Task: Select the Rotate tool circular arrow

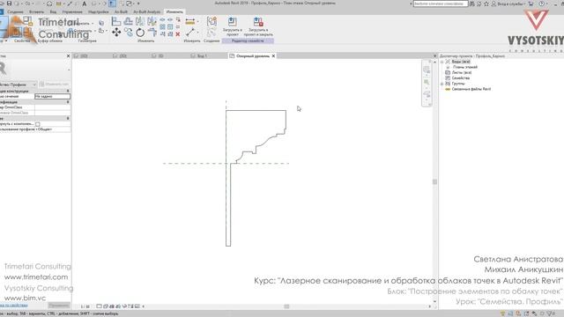Action: (140, 33)
